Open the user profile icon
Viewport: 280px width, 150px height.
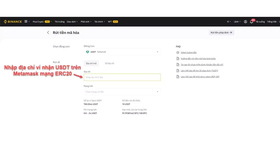coord(246,22)
